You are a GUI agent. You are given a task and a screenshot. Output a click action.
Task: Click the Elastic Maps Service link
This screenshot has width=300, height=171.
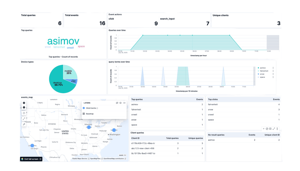tap(79, 159)
